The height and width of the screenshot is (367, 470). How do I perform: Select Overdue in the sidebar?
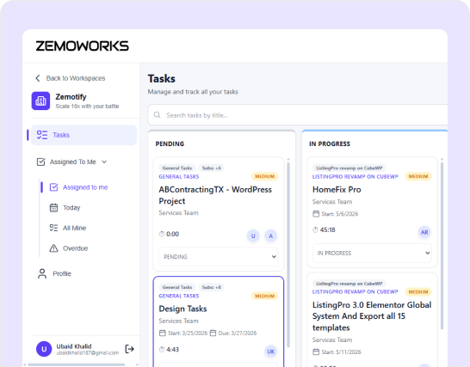(x=75, y=248)
